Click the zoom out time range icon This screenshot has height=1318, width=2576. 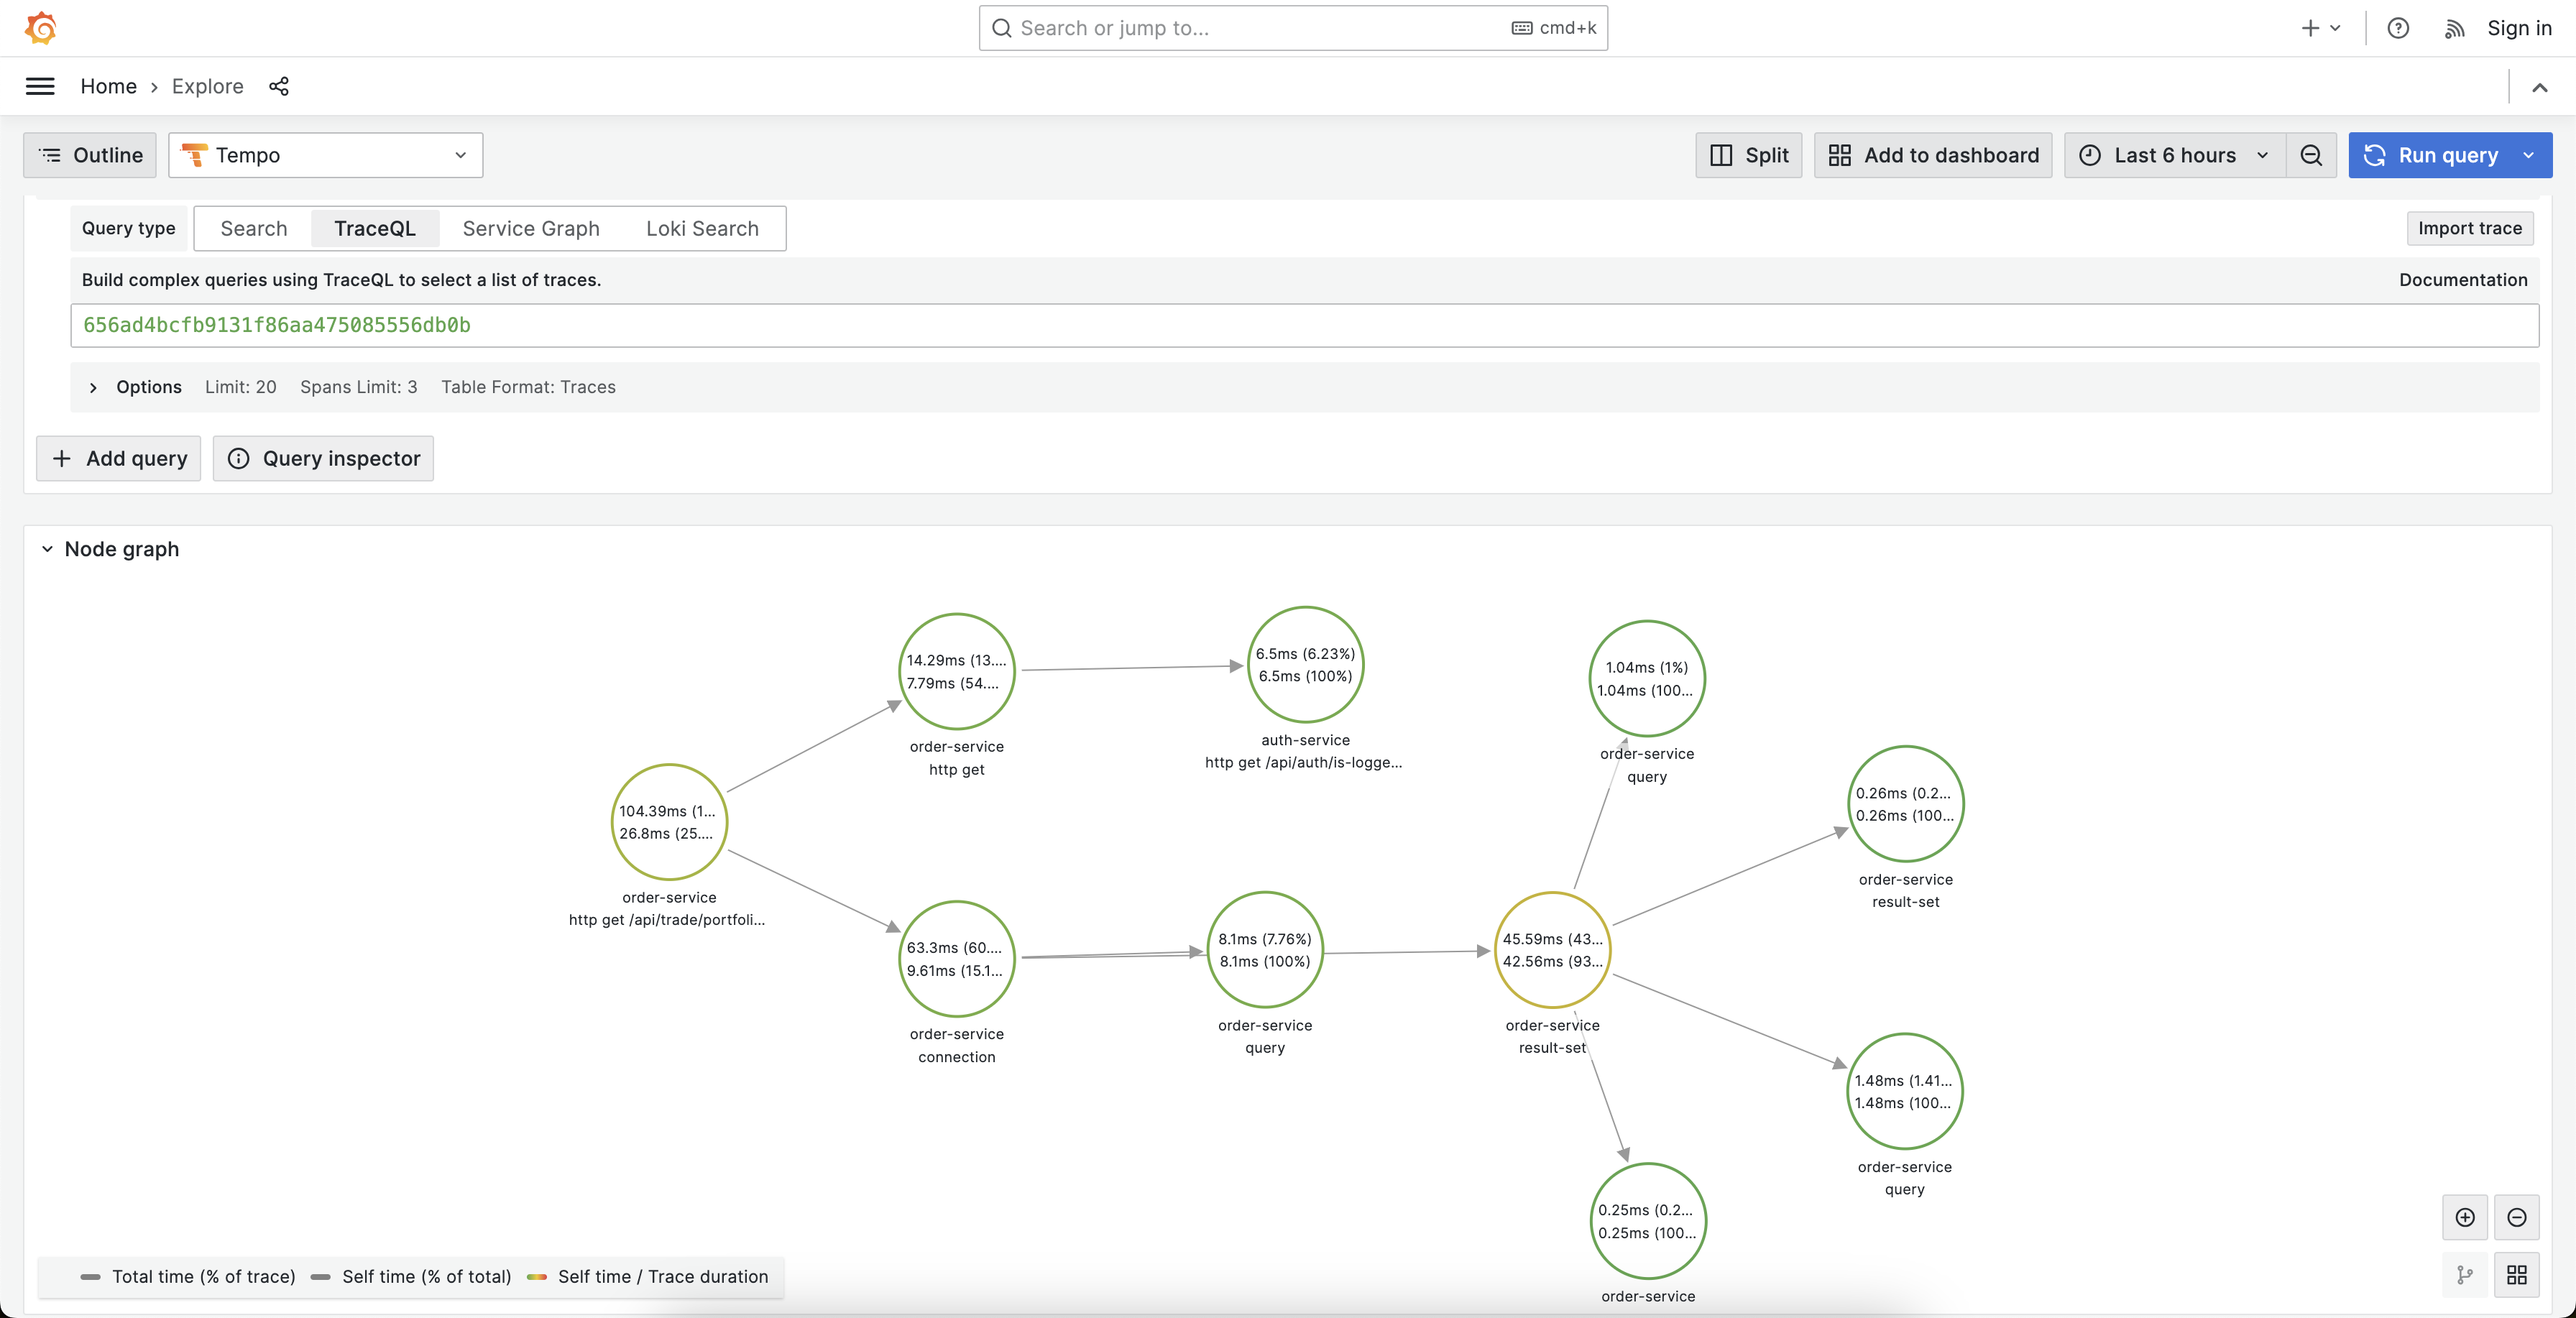(x=2311, y=155)
